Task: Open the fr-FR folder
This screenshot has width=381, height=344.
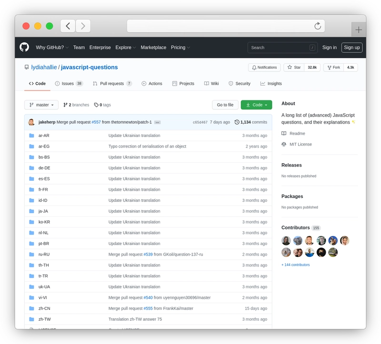Action: 43,189
